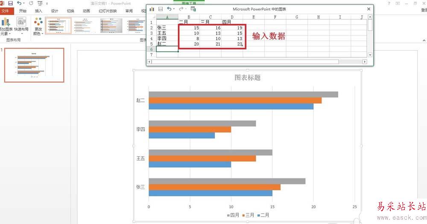Select cell with value 8
Viewport: 427px width, 224px height.
[x=189, y=39]
